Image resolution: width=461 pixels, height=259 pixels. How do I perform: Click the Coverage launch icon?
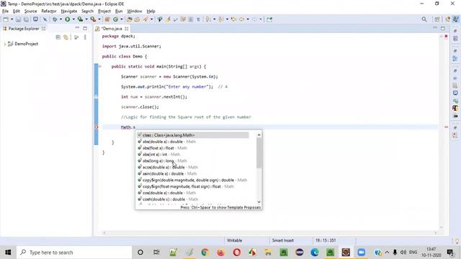[80, 19]
